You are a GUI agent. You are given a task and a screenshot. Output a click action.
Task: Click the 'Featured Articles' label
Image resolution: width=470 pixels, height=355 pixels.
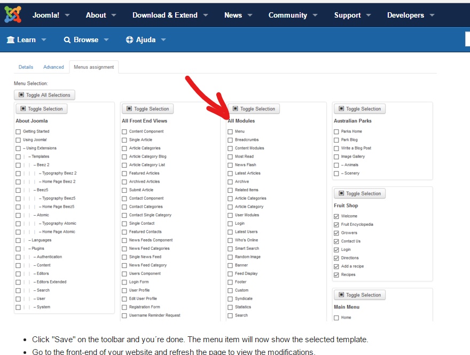tap(144, 173)
